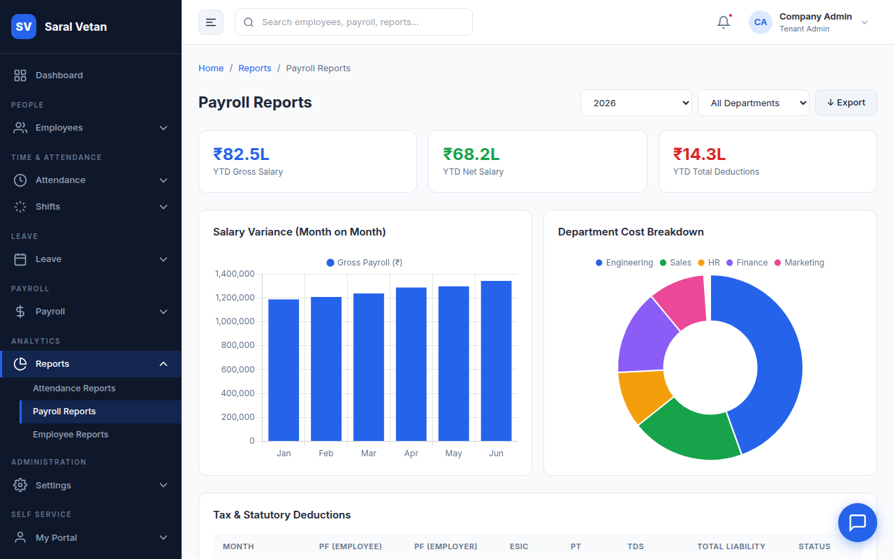Click the orange HR donut segment
The width and height of the screenshot is (894, 559).
click(644, 395)
